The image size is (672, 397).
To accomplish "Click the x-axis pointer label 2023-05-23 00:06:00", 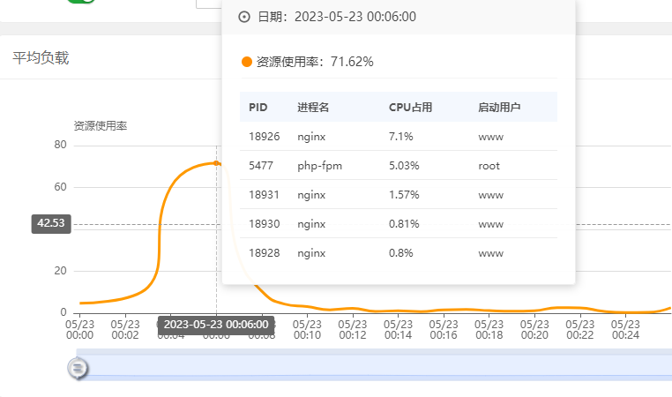I will click(216, 325).
